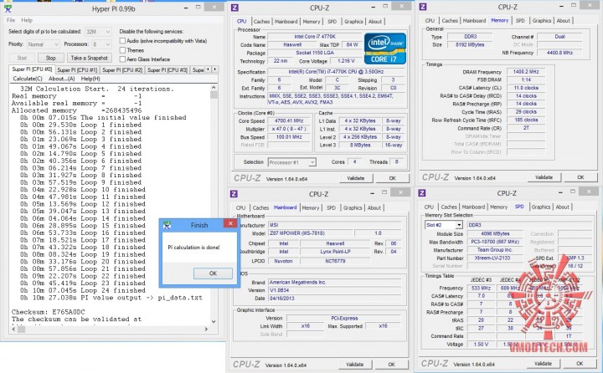Screen dimensions: 603x373
Task: Click the Start button in Hyper PI
Action: 22,58
